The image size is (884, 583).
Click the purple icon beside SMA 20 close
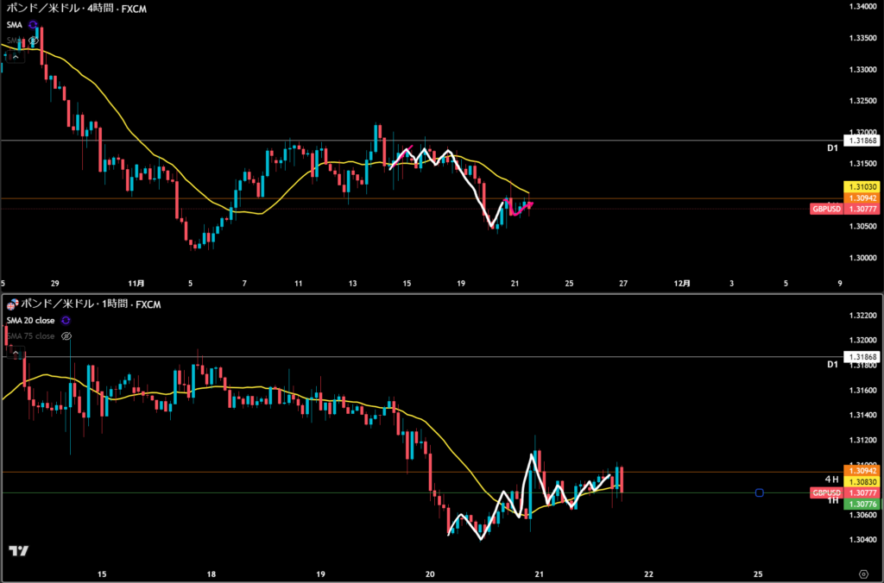66,321
